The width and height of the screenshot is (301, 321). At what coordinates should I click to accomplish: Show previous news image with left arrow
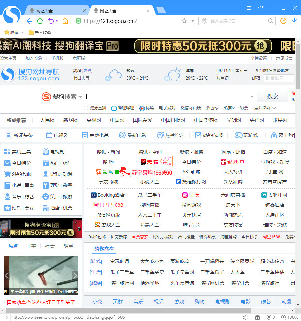[x=6, y=275]
